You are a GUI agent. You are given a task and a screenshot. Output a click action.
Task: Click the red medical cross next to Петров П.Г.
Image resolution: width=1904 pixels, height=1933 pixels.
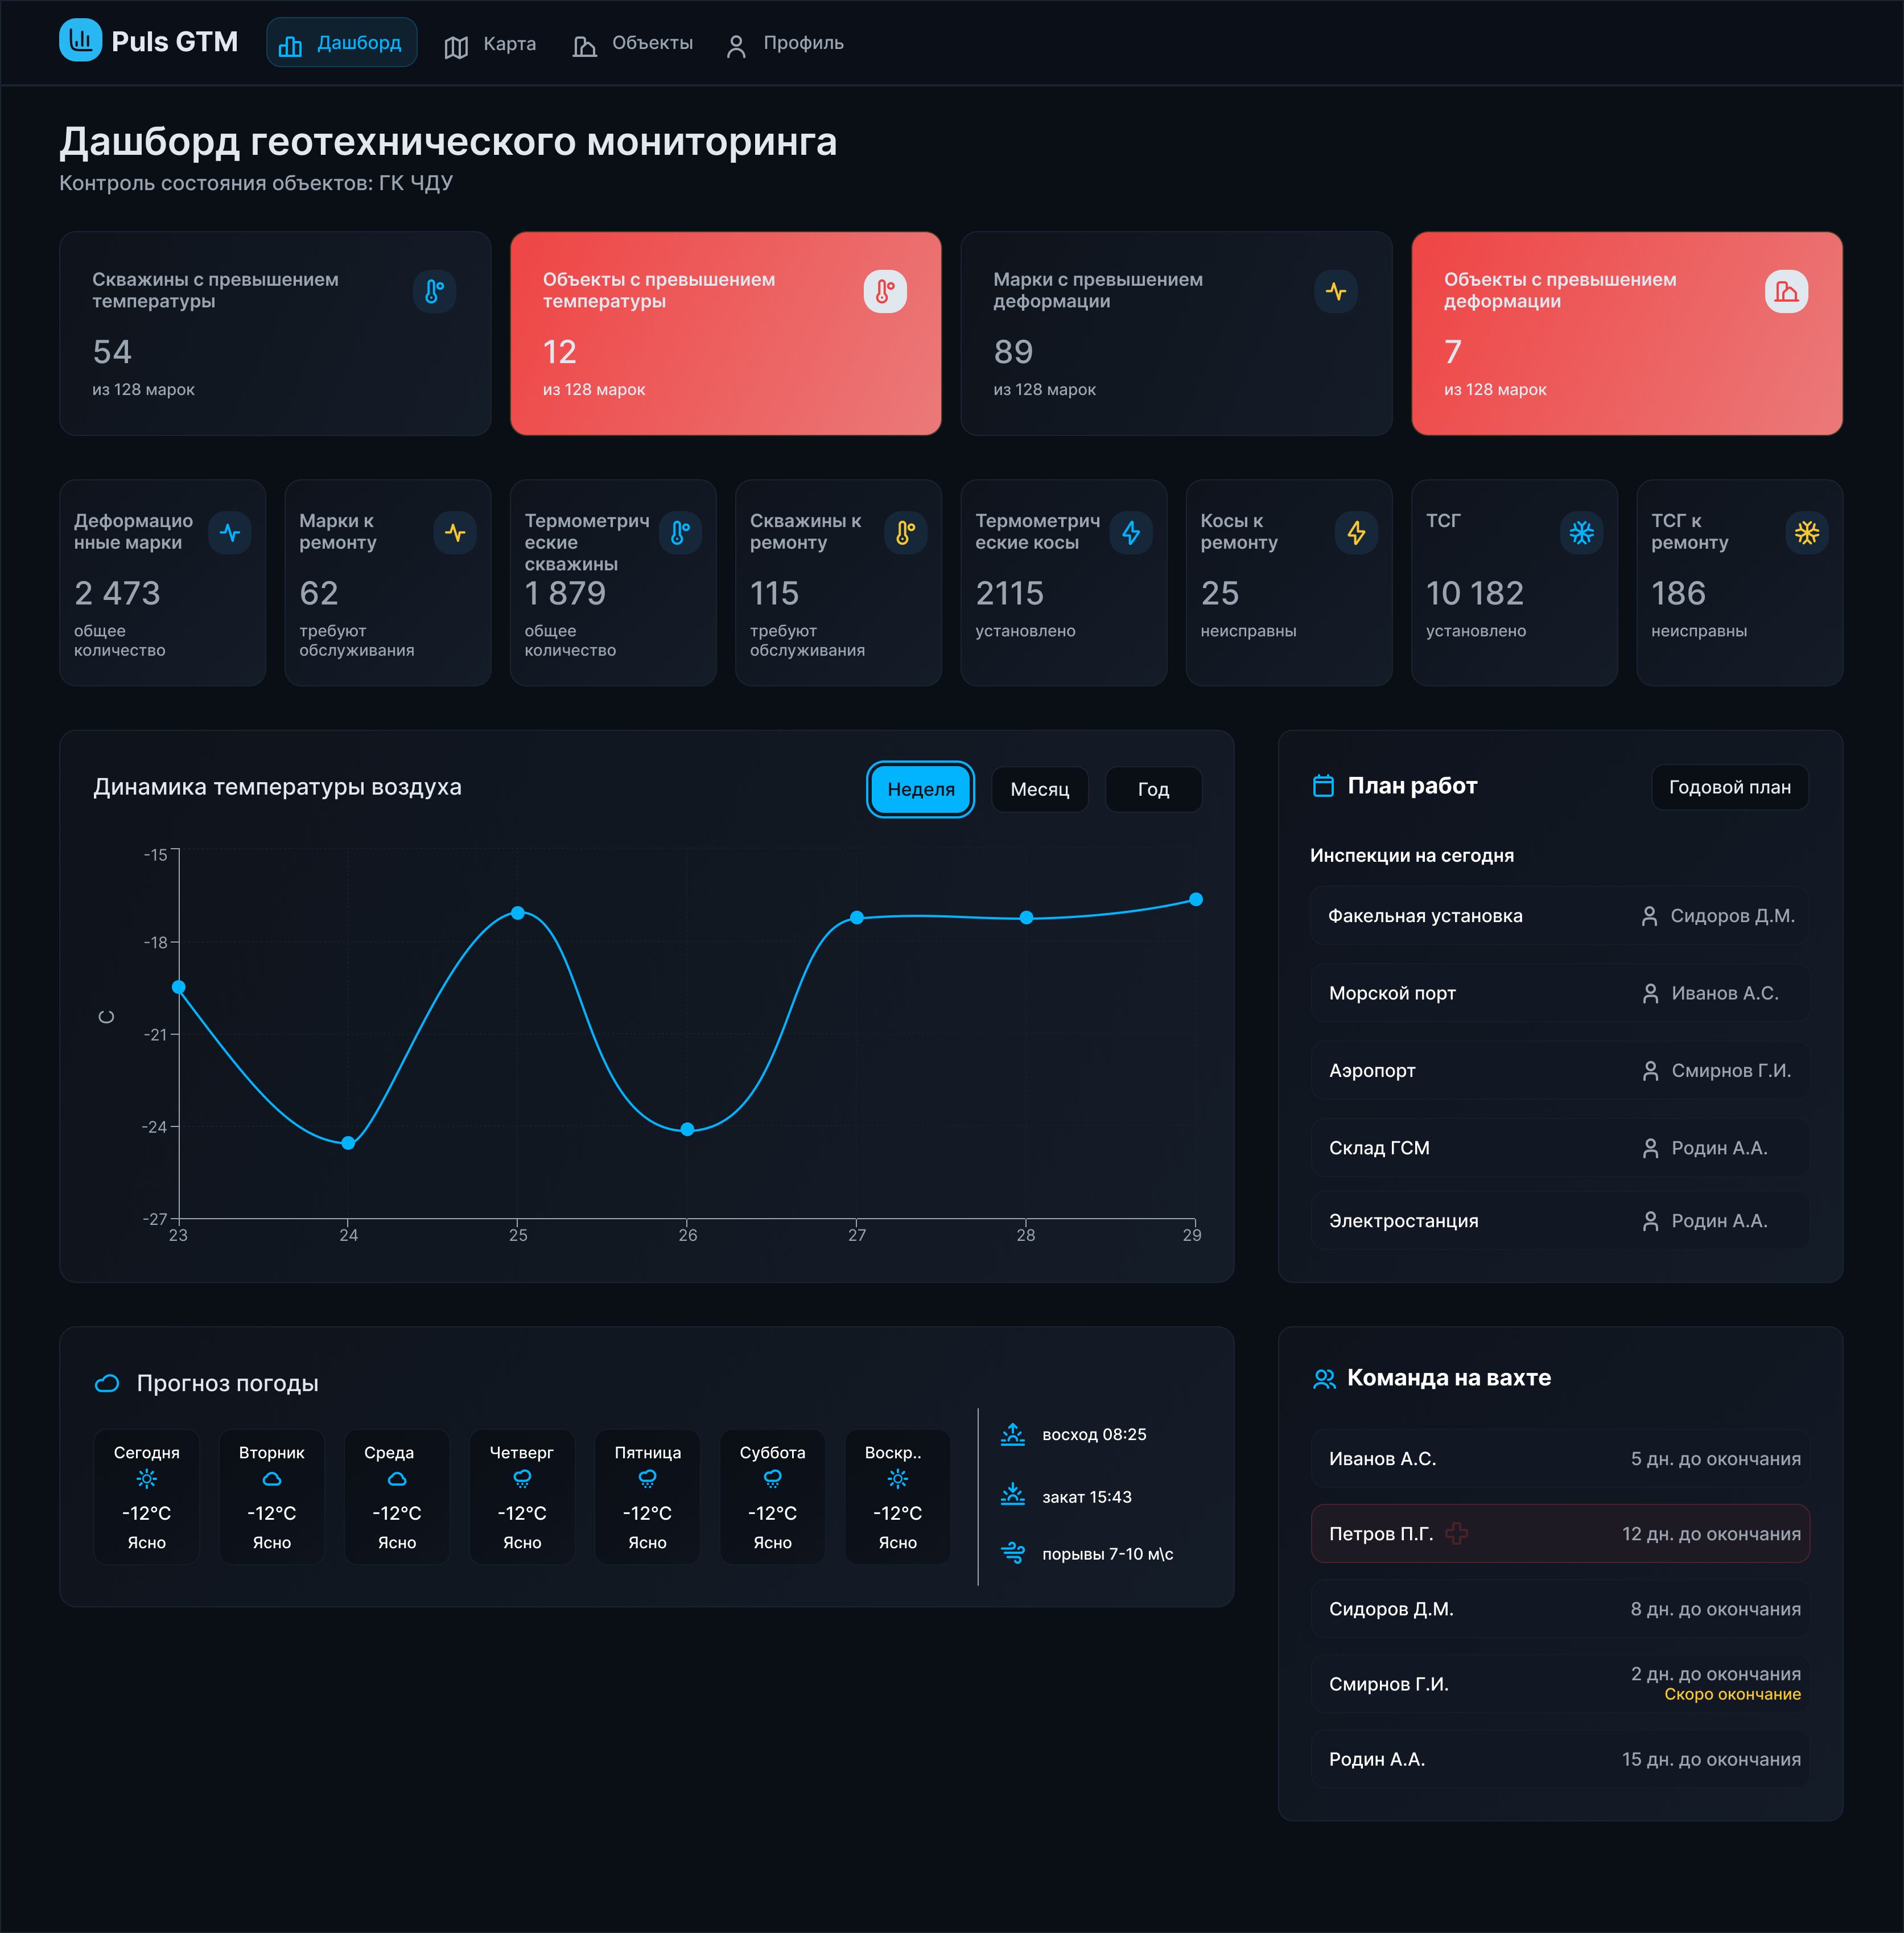tap(1456, 1533)
